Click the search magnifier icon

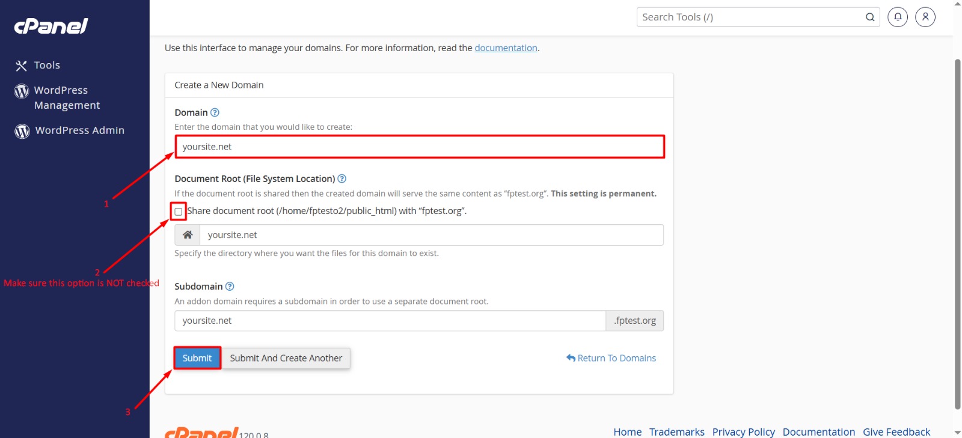click(869, 17)
